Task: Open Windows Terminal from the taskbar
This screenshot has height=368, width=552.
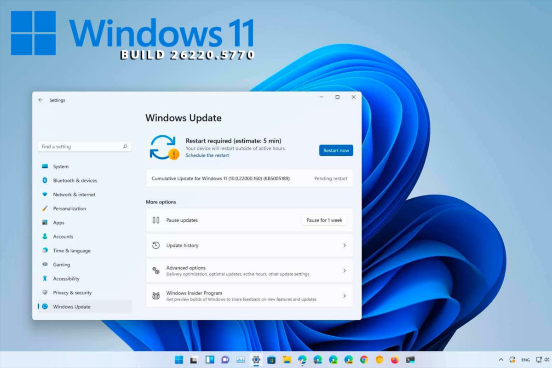Action: tap(410, 360)
